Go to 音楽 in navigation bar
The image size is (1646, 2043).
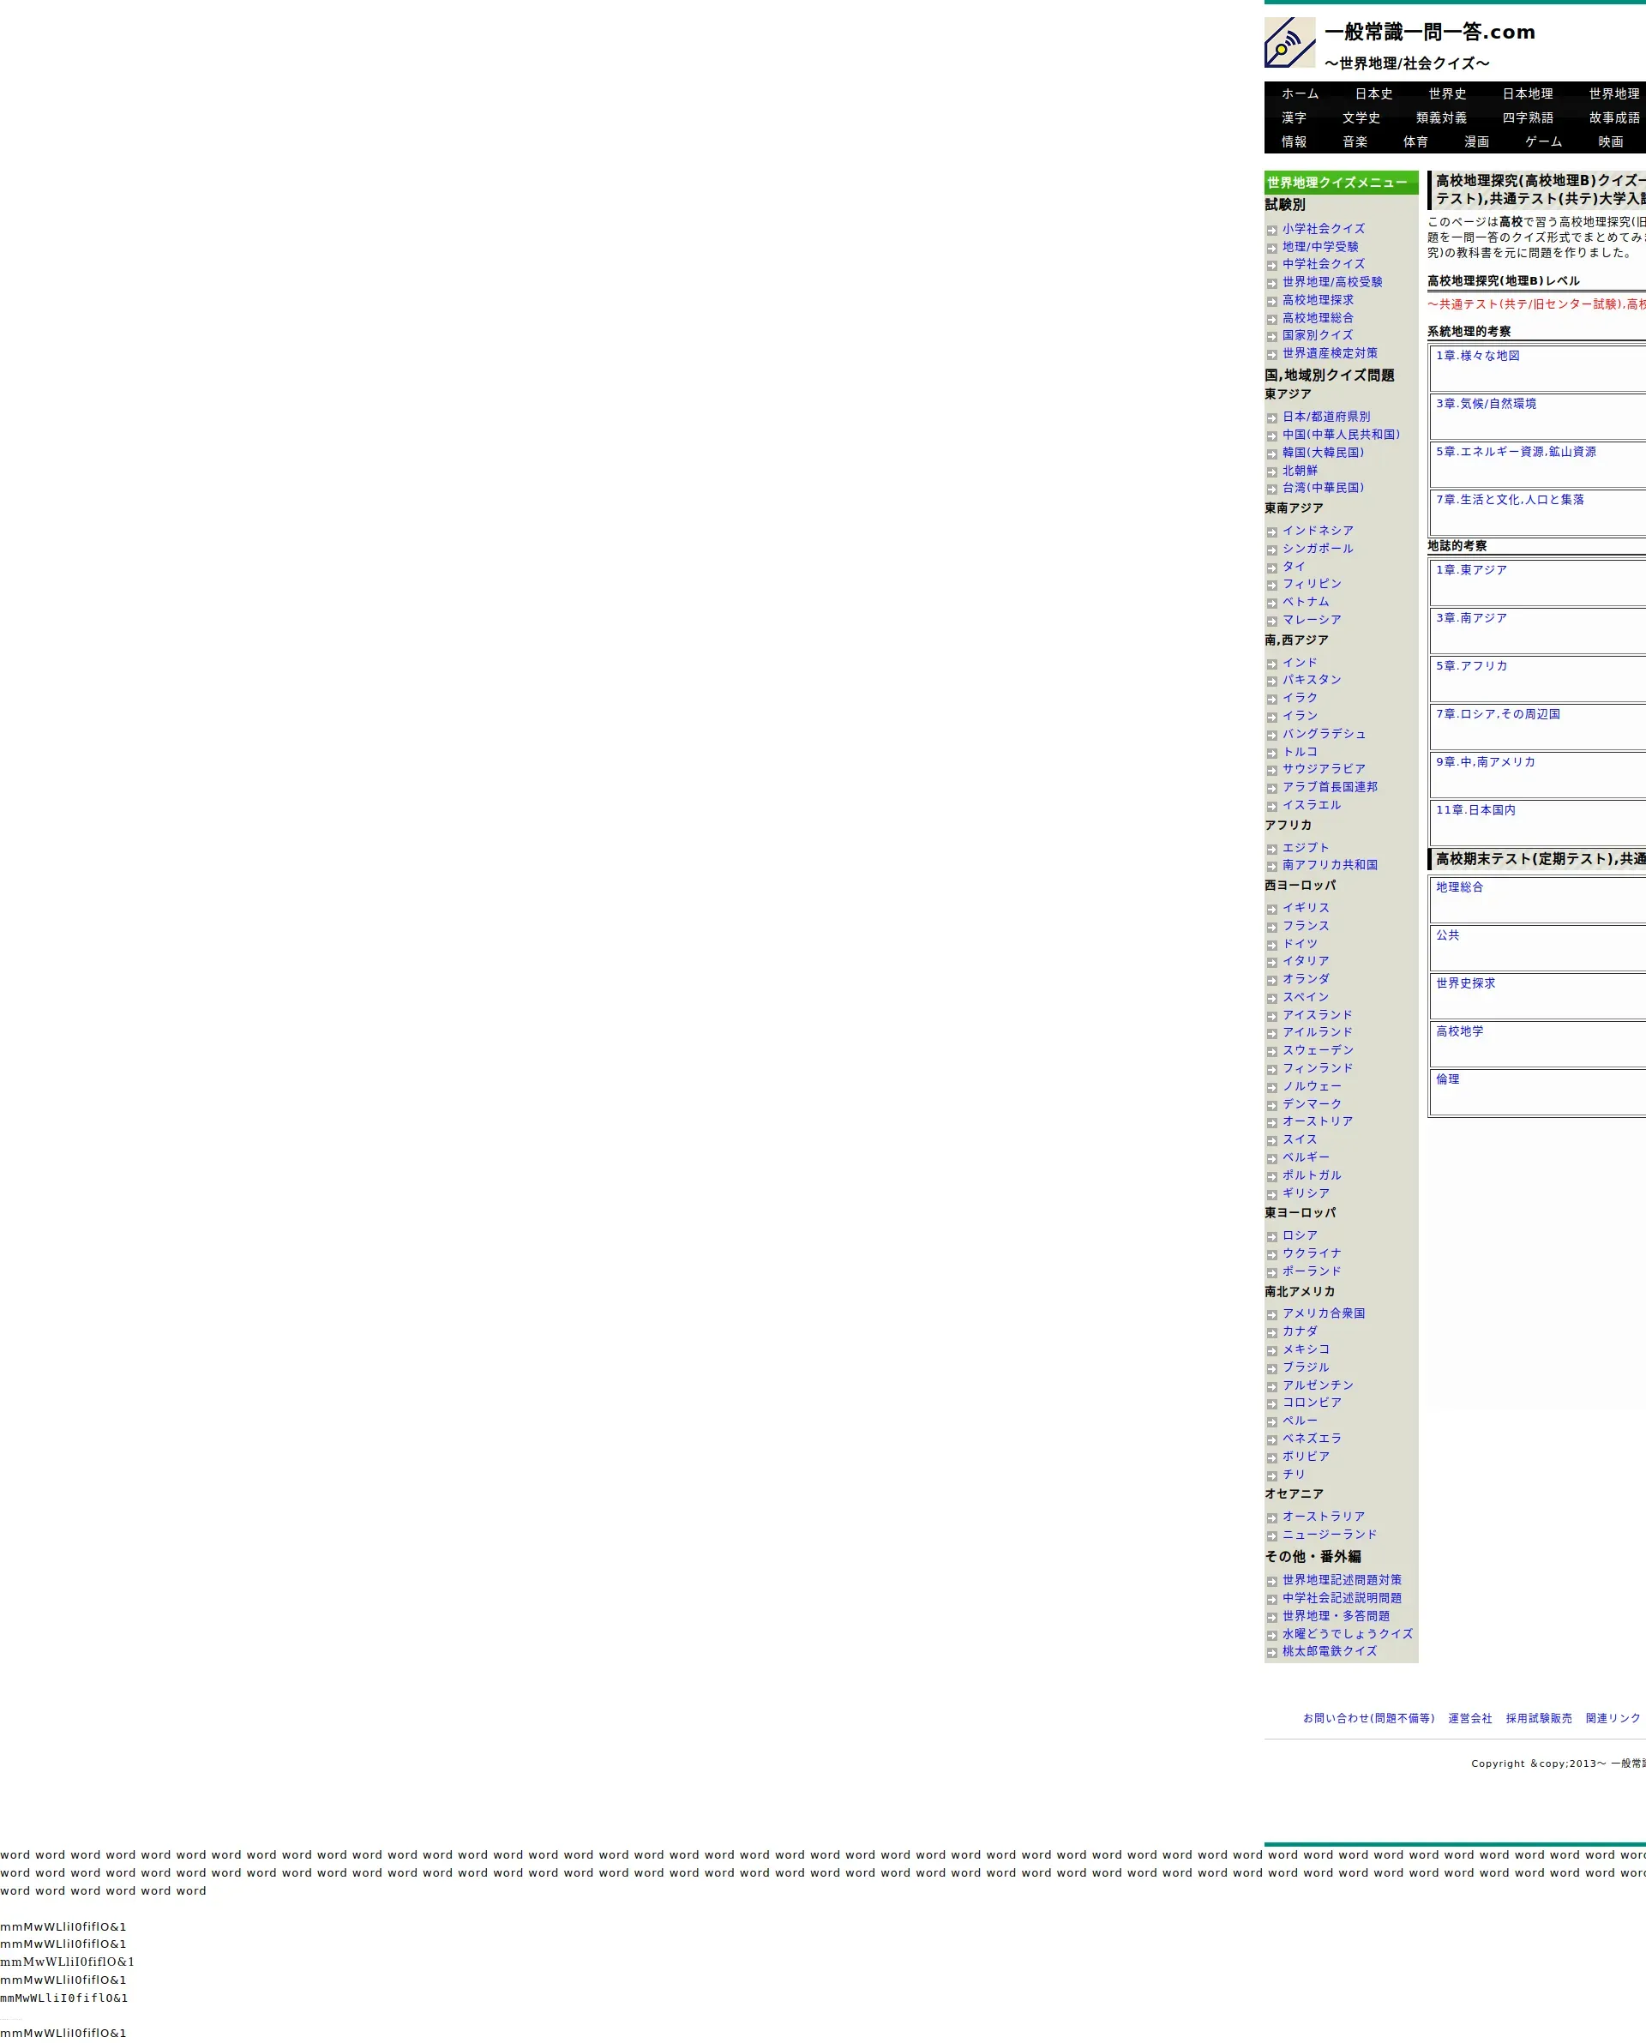[x=1355, y=141]
